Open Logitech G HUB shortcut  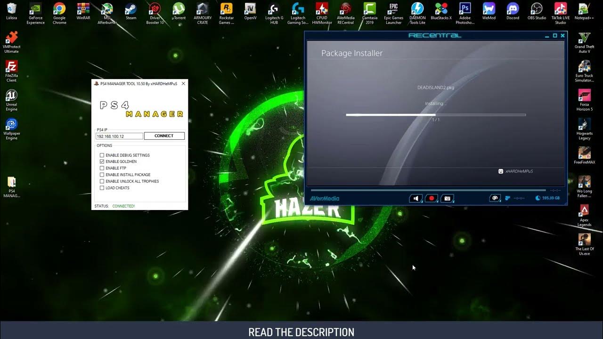[274, 13]
